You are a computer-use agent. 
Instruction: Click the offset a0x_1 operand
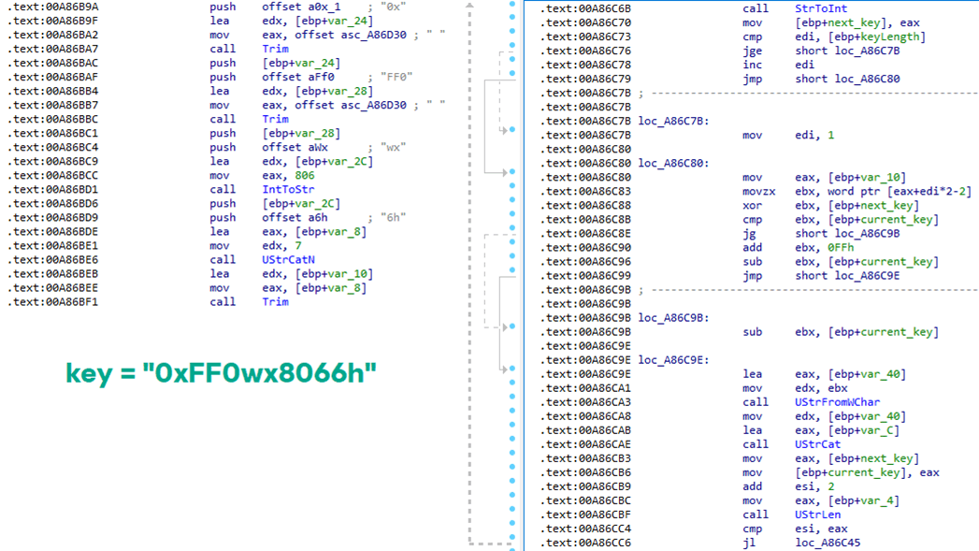pos(301,7)
